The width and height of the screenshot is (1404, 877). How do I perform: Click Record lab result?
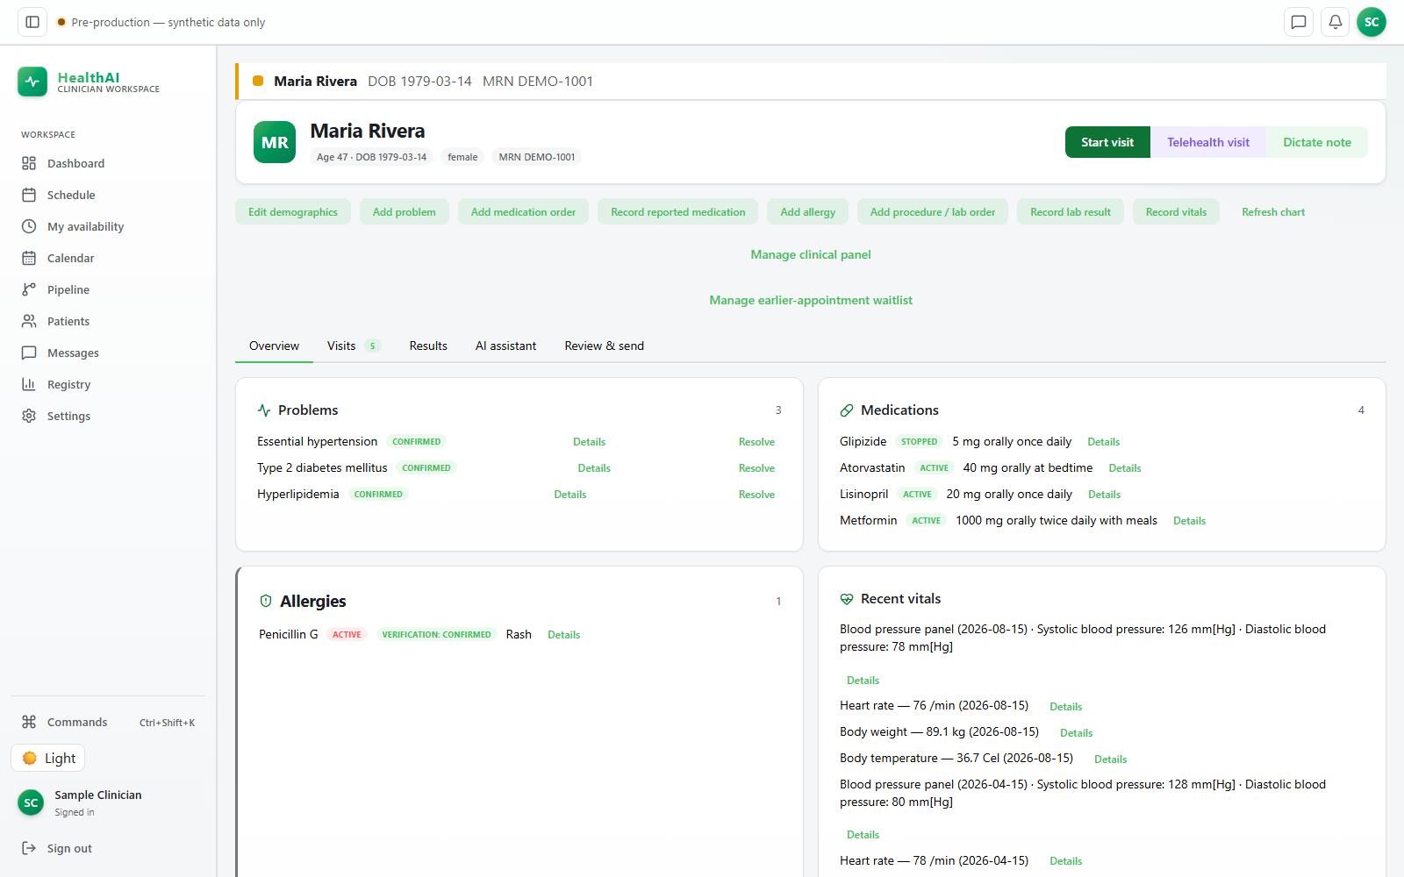coord(1071,212)
